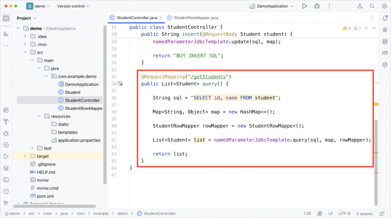This screenshot has width=391, height=218.
Task: Expand the target folder
Action: (25, 156)
